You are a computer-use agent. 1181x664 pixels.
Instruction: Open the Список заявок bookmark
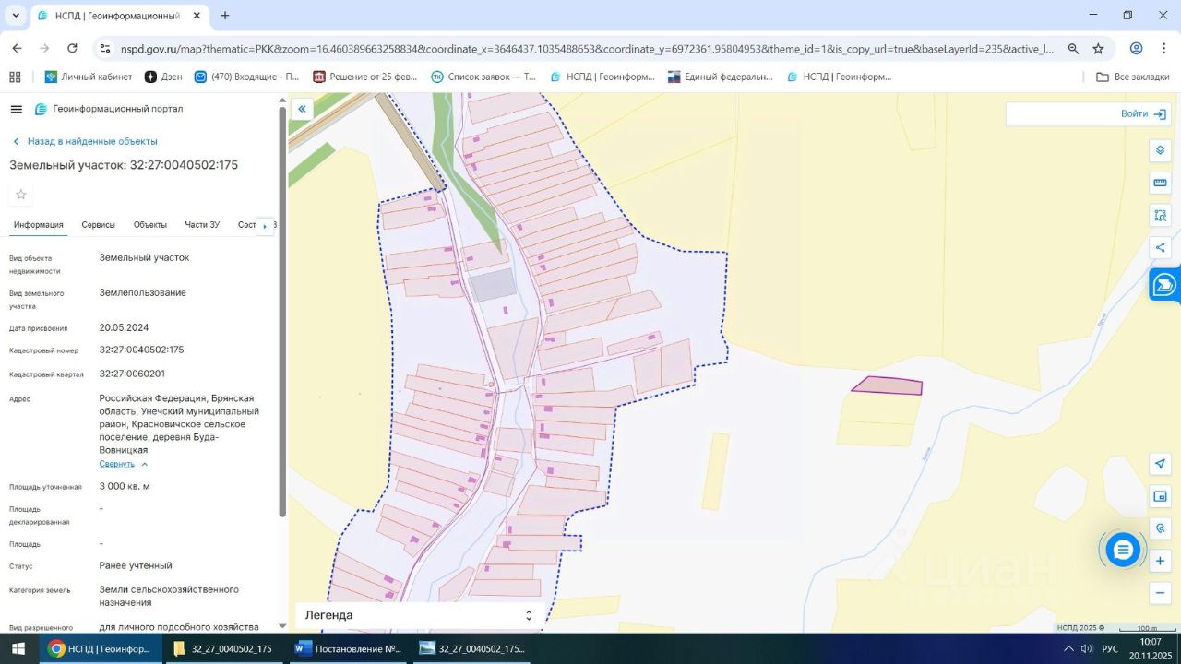[x=483, y=77]
